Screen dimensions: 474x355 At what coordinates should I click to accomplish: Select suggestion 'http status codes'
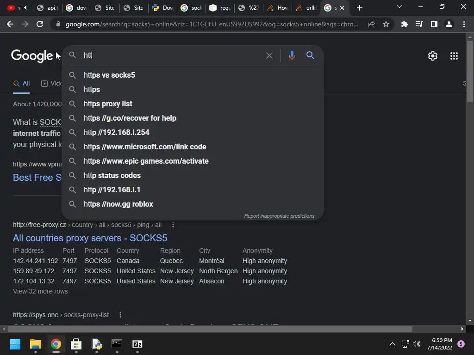coord(193,175)
